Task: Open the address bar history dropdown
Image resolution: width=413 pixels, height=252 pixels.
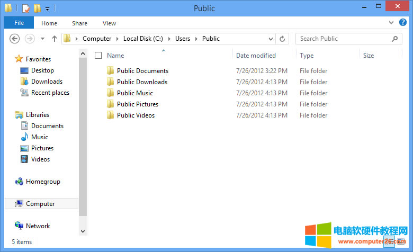Action: click(271, 39)
